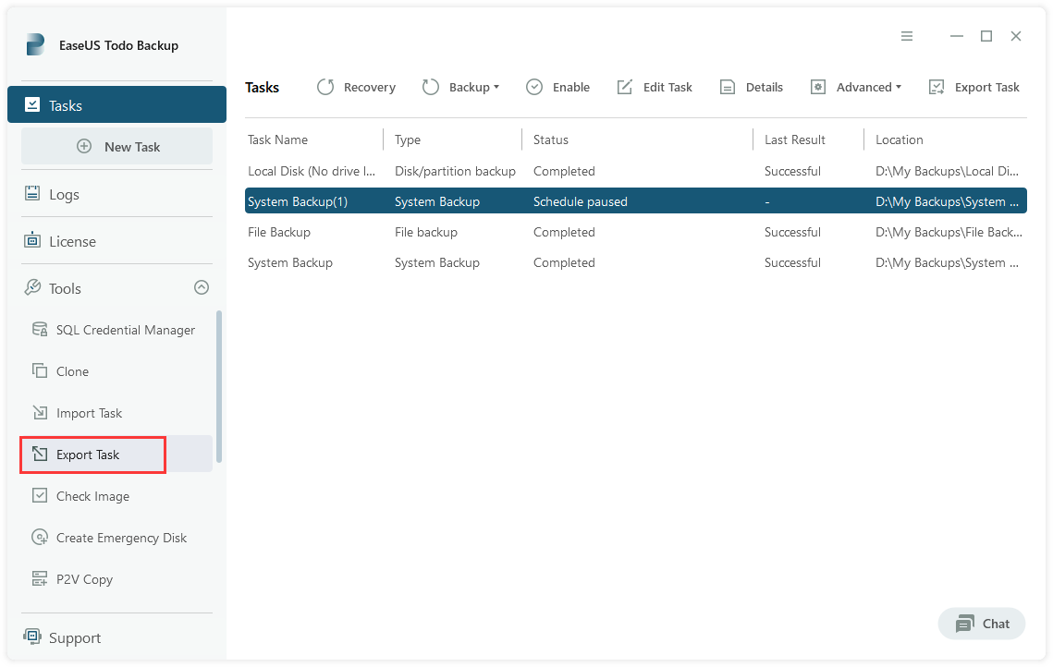Launch the Clone tool
The height and width of the screenshot is (667, 1053).
(72, 371)
